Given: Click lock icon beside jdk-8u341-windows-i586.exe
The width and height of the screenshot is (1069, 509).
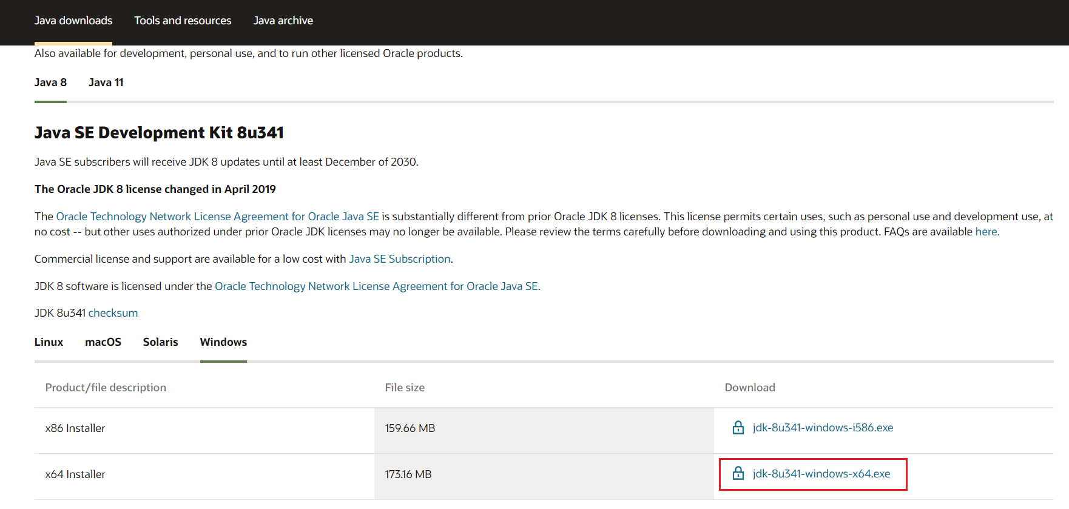Looking at the screenshot, I should [738, 428].
